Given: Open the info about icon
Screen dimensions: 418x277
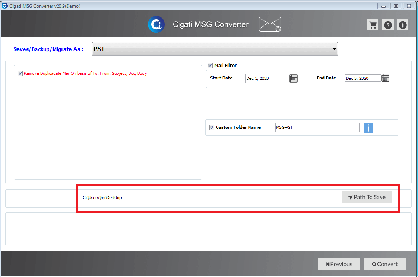Looking at the screenshot, I should pos(403,25).
